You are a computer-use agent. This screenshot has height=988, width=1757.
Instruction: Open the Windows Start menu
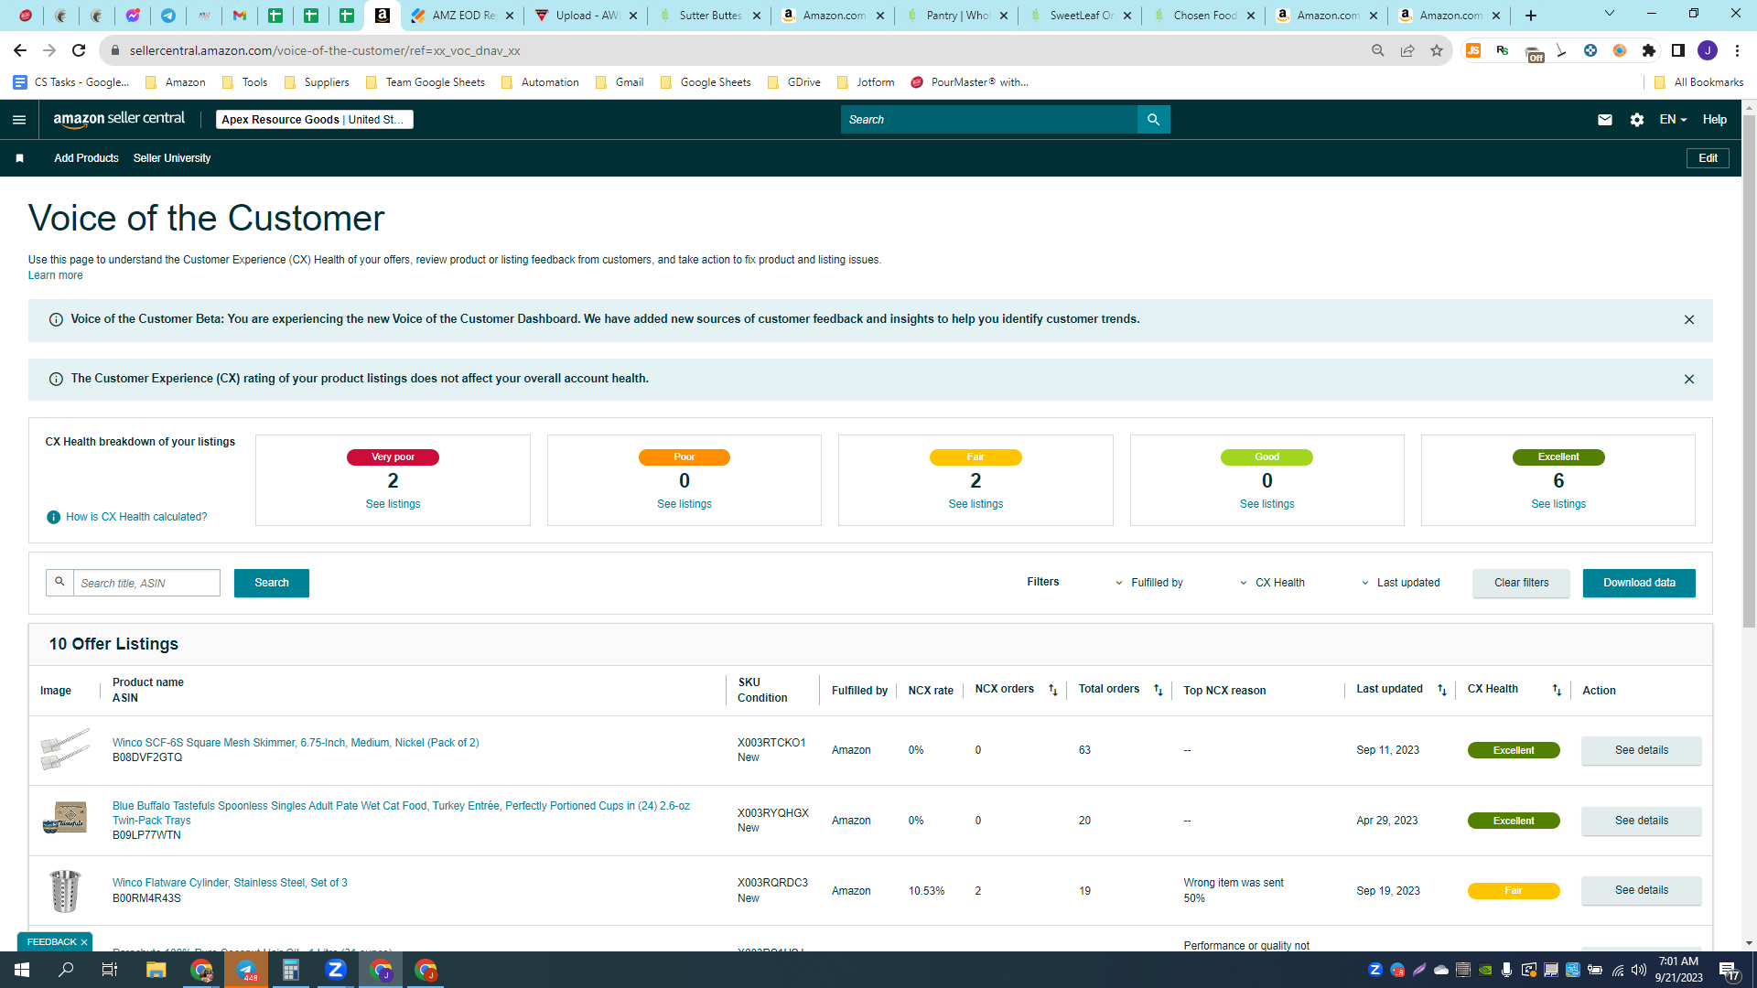point(22,970)
